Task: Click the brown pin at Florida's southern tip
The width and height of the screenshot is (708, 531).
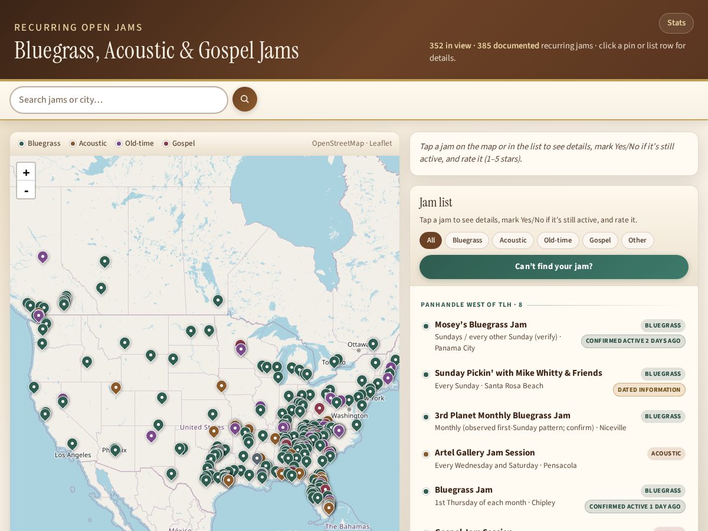Action: pos(329,508)
